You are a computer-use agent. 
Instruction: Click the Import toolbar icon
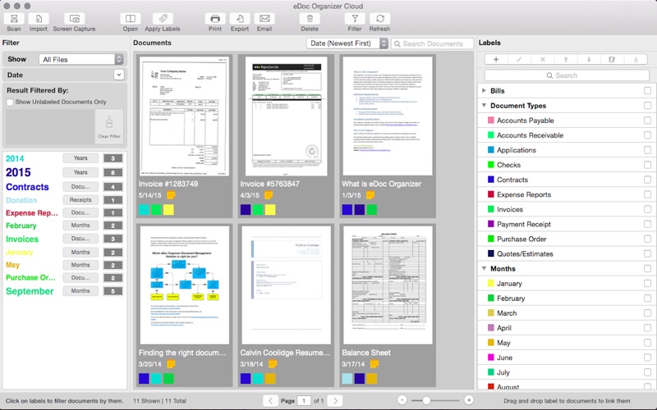click(38, 19)
